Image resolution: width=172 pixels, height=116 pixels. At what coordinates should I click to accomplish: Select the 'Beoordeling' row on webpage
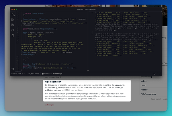point(154,77)
